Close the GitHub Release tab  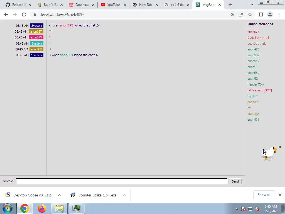[30, 5]
